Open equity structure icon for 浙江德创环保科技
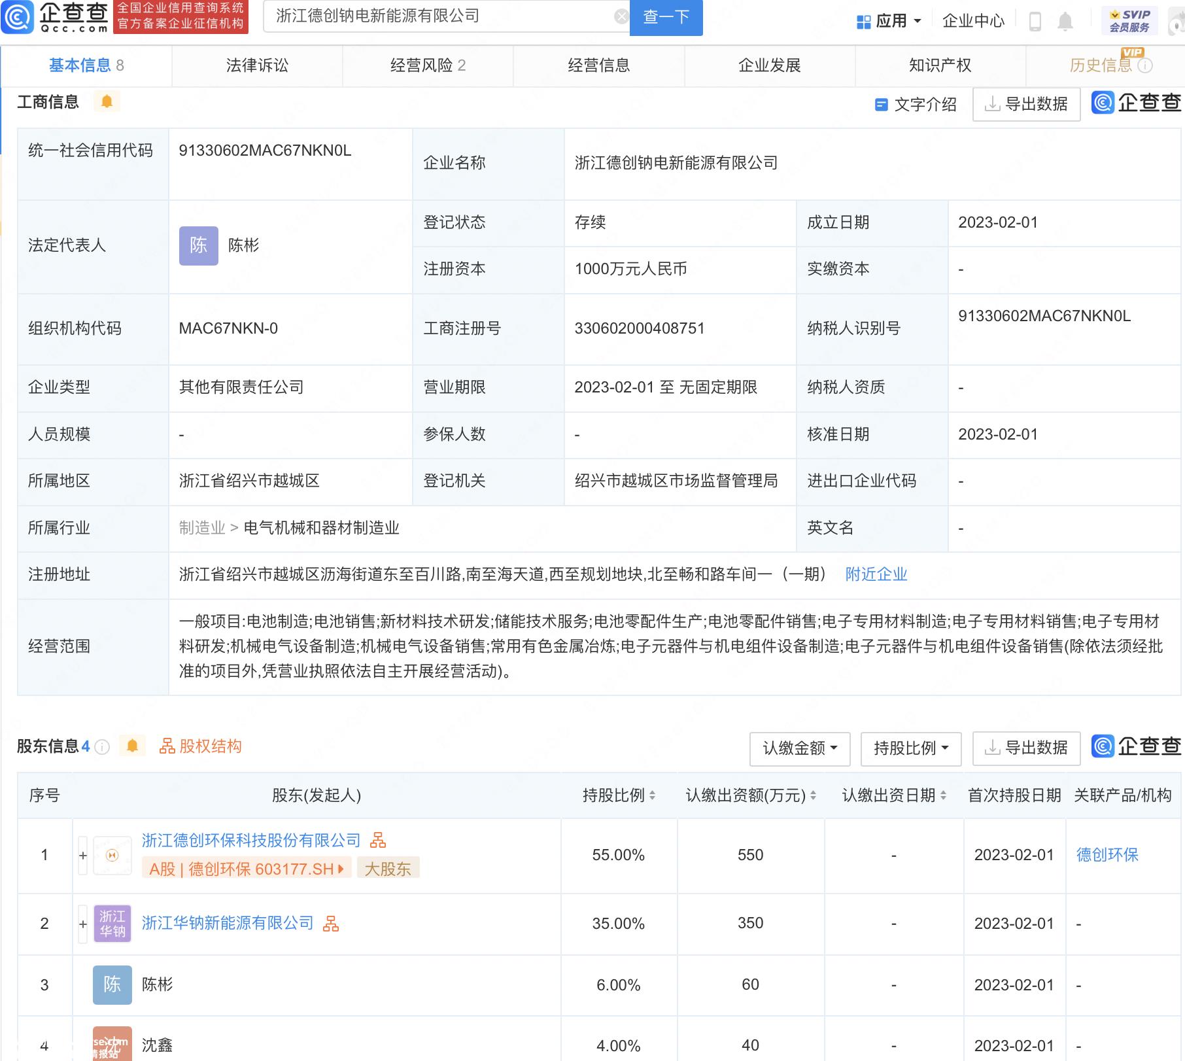The width and height of the screenshot is (1185, 1061). (x=378, y=841)
